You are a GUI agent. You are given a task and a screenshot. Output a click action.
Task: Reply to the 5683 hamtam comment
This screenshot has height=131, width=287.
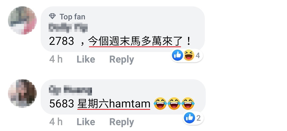[x=122, y=122]
